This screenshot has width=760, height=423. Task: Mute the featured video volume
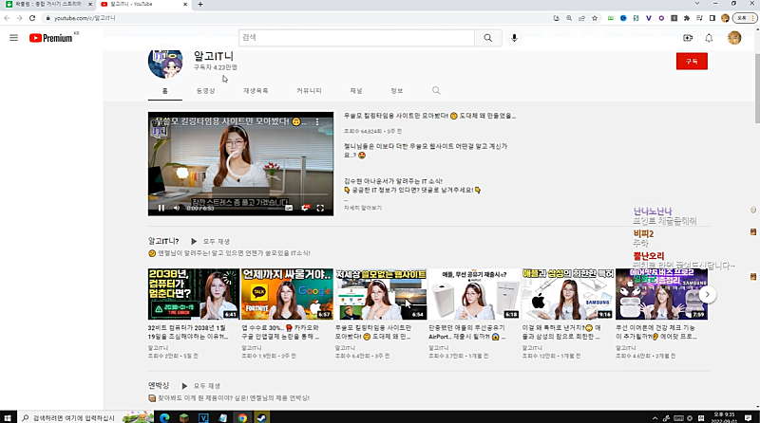(x=177, y=208)
